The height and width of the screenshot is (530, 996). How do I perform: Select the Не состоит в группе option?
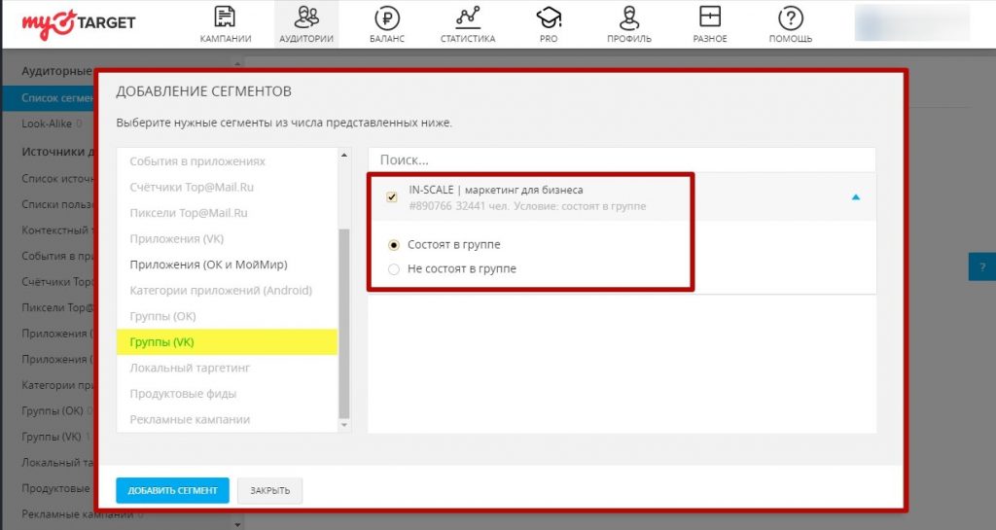[x=394, y=269]
